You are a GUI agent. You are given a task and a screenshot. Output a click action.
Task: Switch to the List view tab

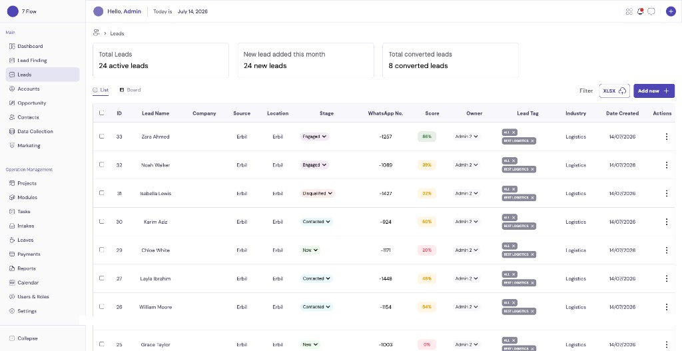[x=101, y=90]
